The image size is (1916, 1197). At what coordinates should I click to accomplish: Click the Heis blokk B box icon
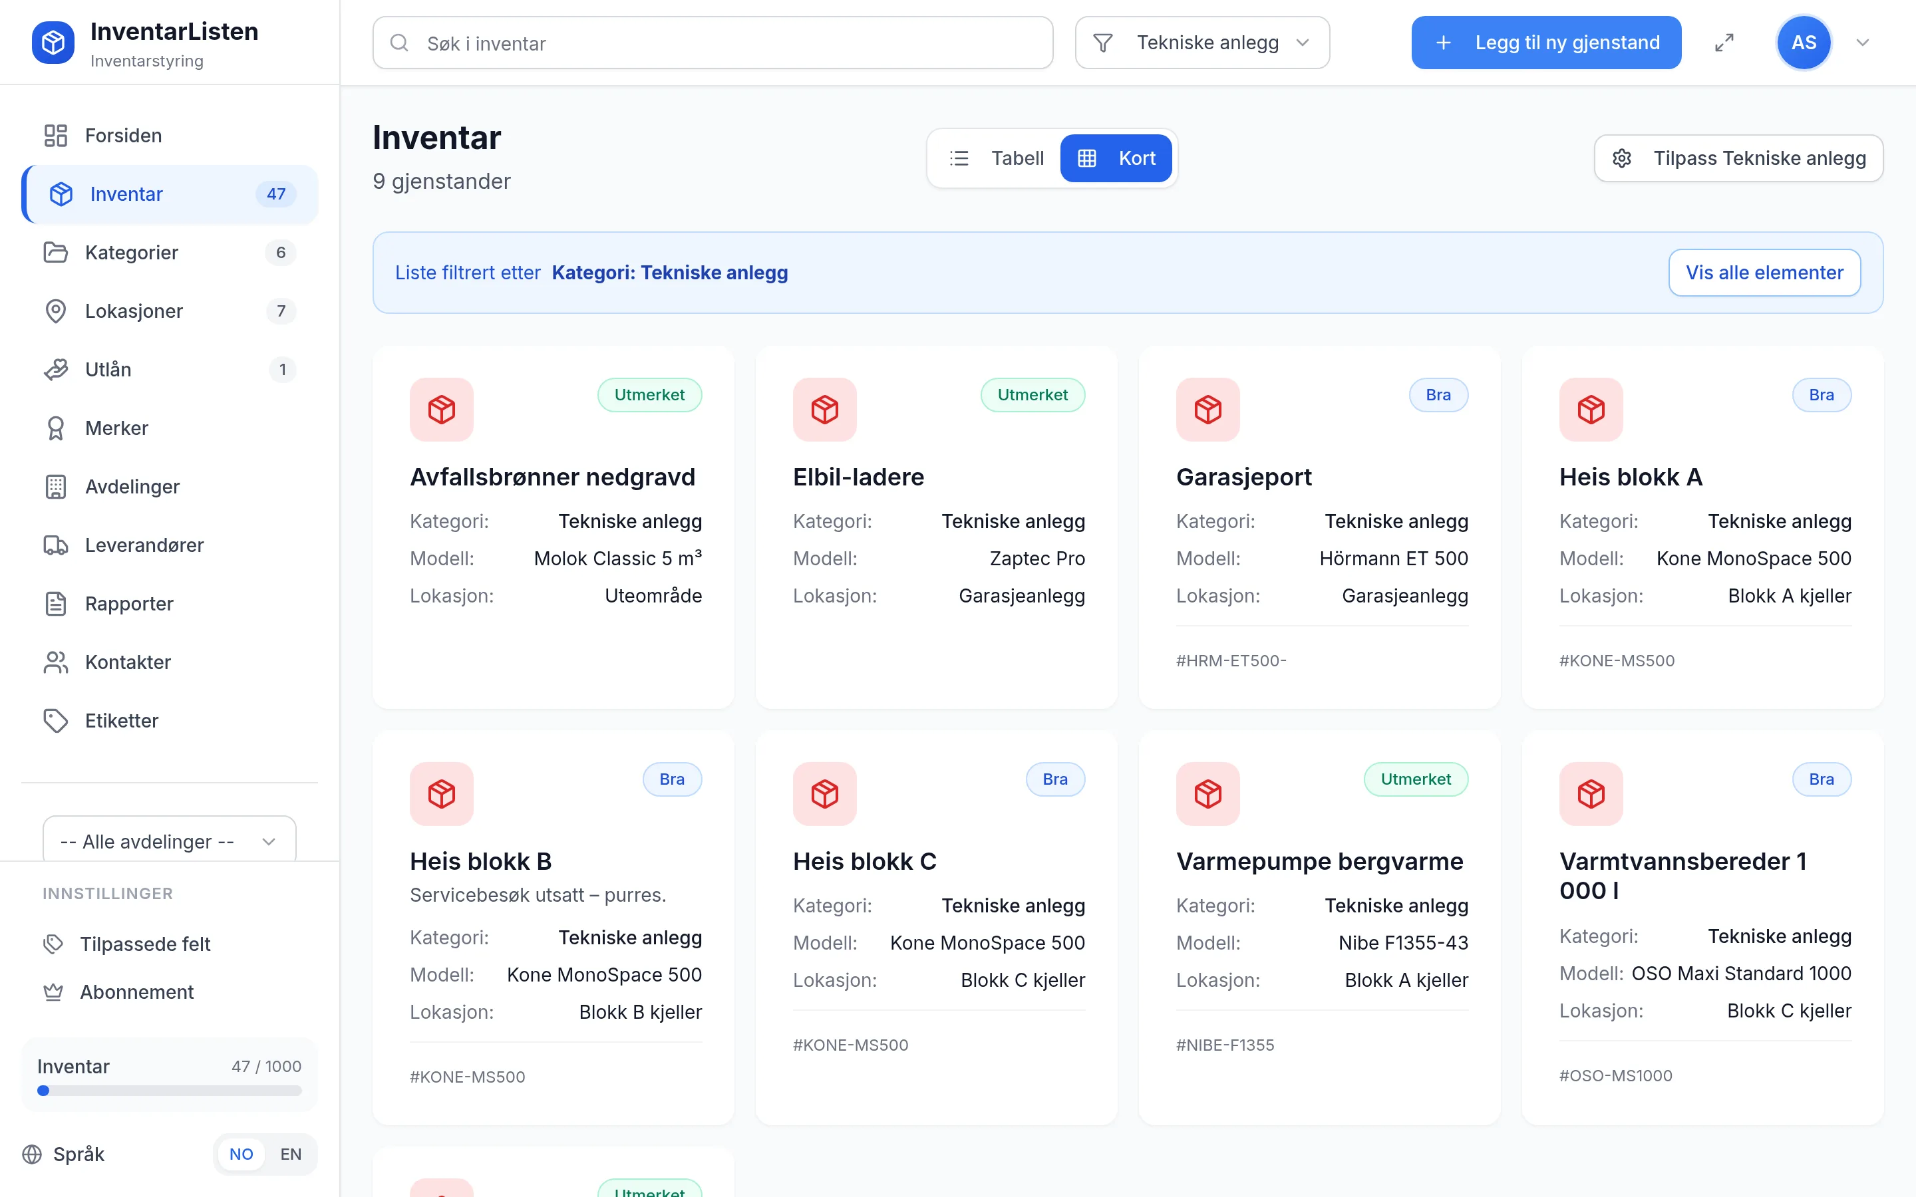point(442,793)
